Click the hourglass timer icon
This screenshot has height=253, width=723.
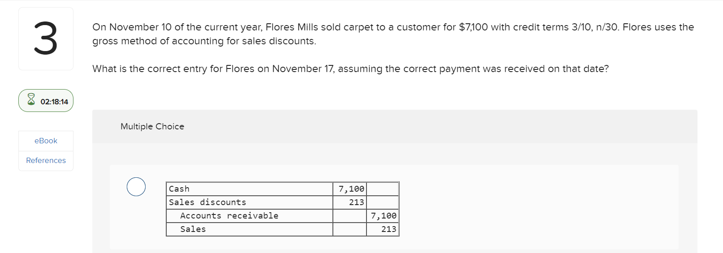point(31,99)
